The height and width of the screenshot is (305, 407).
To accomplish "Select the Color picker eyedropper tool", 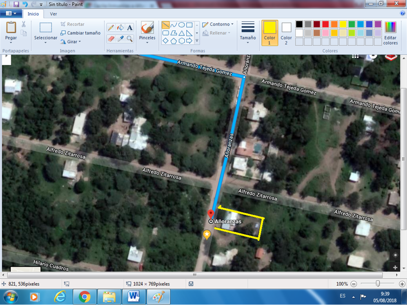I will pos(120,39).
